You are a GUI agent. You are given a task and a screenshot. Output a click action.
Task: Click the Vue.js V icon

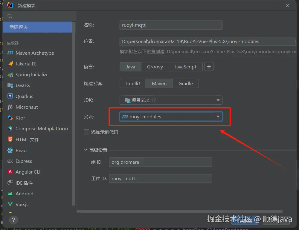tap(10, 204)
